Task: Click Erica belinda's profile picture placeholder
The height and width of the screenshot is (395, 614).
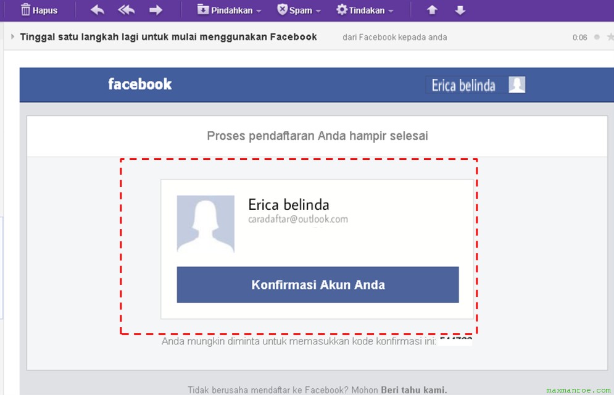Action: 205,223
